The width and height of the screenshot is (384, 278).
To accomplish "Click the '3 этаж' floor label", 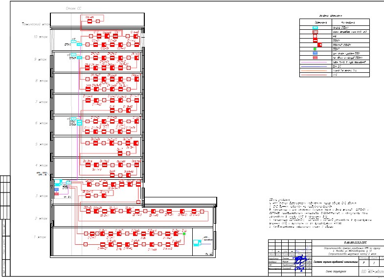I will click(41, 196).
